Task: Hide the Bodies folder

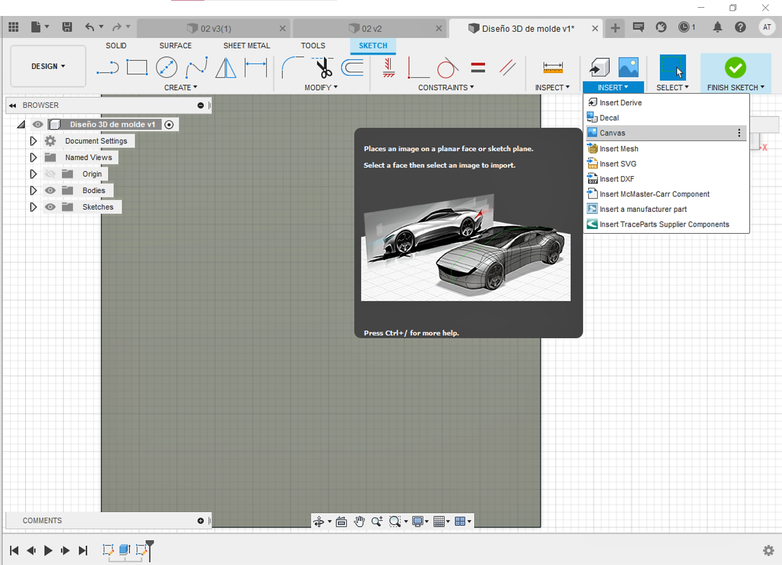Action: [50, 190]
